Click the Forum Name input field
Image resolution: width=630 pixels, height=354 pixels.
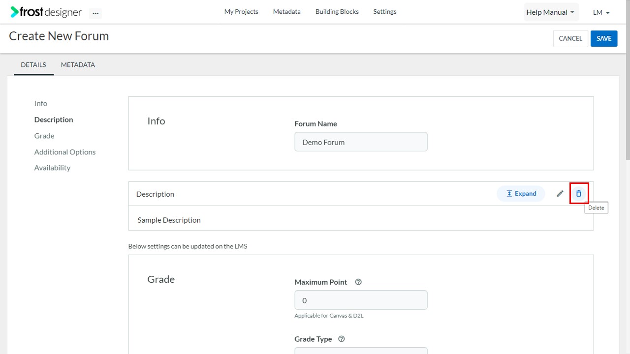361,142
